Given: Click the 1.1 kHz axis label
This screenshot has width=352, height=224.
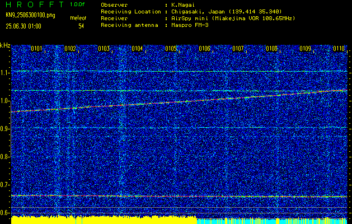Looking at the screenshot, I should pyautogui.click(x=4, y=73).
